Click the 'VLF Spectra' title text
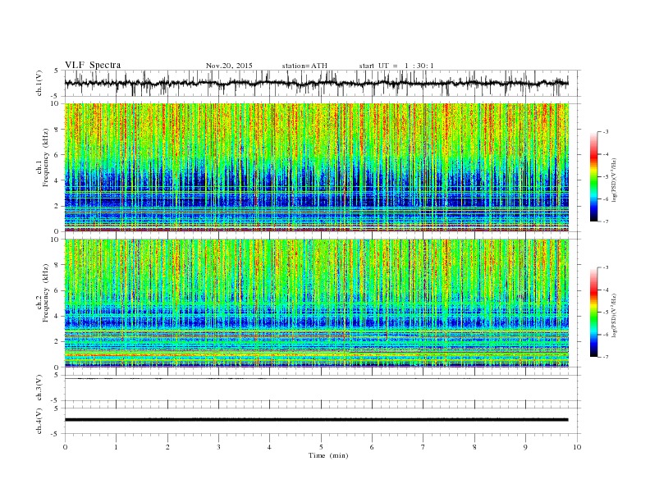650x502 pixels. click(x=93, y=65)
